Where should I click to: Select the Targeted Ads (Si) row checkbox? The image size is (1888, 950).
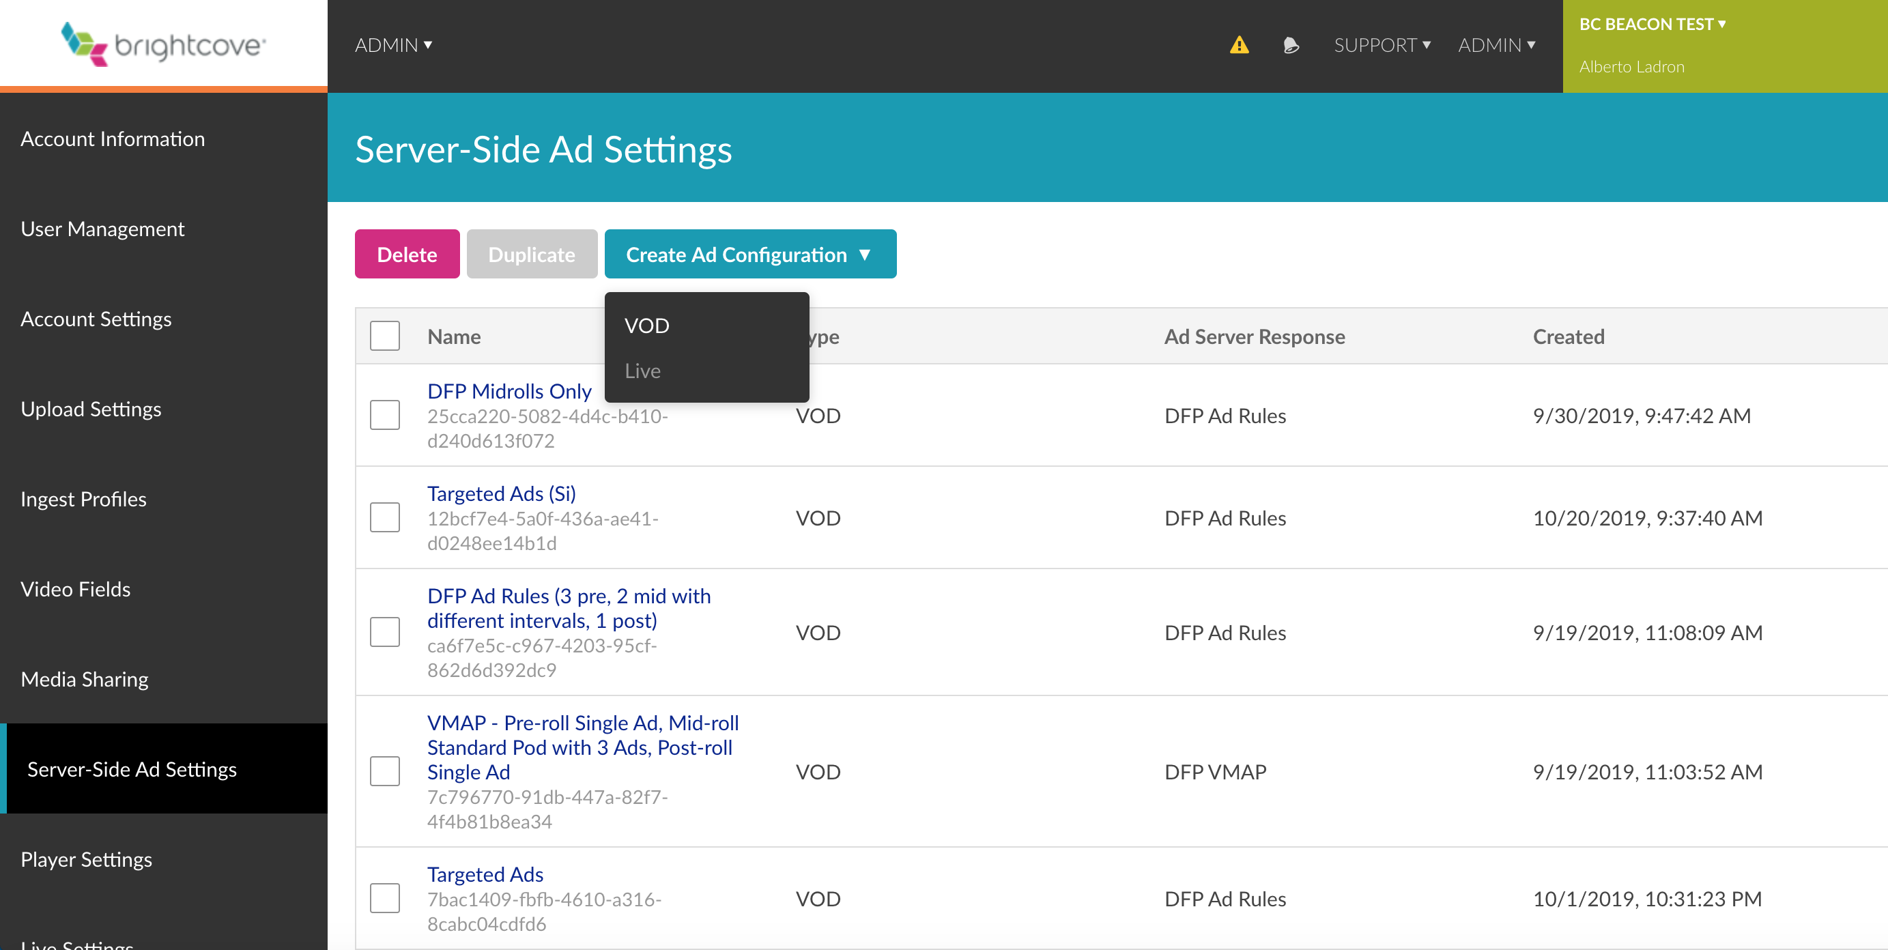(x=385, y=517)
